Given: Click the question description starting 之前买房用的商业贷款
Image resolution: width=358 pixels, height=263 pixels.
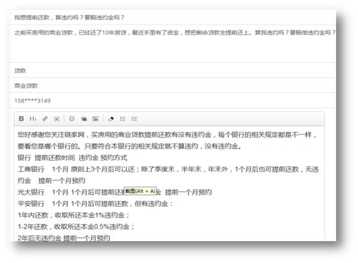Looking at the screenshot, I should (x=172, y=43).
